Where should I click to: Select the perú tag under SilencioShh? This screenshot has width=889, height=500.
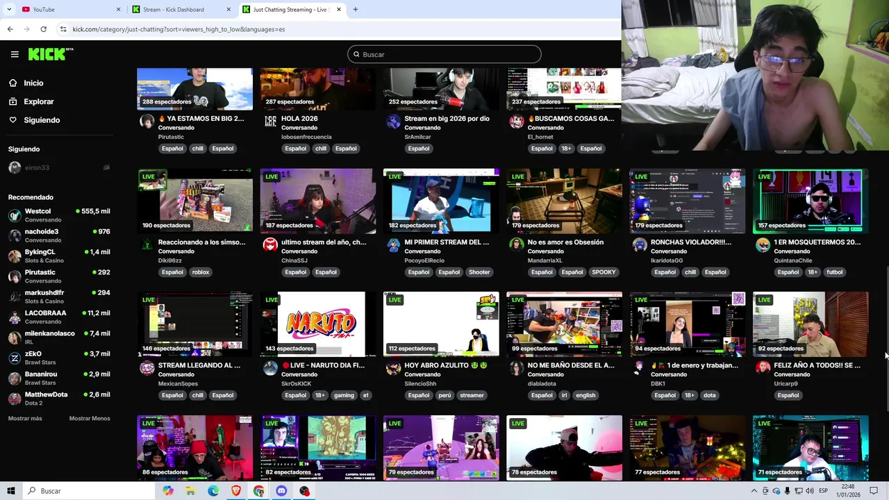click(x=444, y=395)
